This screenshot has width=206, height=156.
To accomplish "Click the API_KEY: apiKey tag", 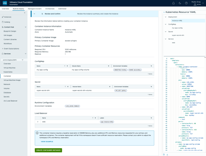I will click(x=121, y=90).
